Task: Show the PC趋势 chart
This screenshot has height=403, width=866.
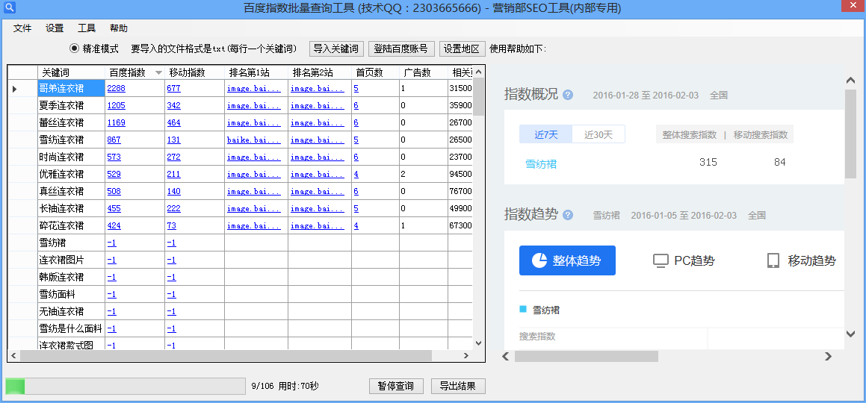Action: 684,260
